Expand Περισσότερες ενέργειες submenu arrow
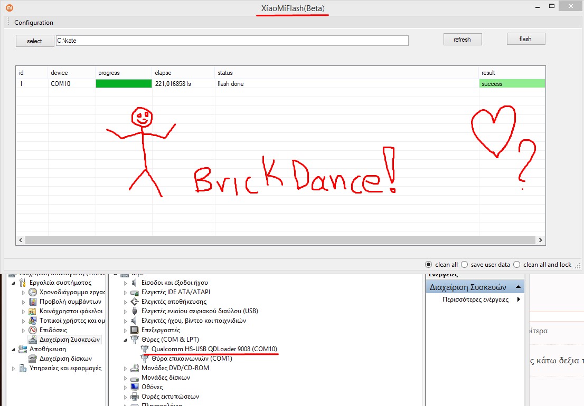Image resolution: width=584 pixels, height=406 pixels. [x=519, y=299]
